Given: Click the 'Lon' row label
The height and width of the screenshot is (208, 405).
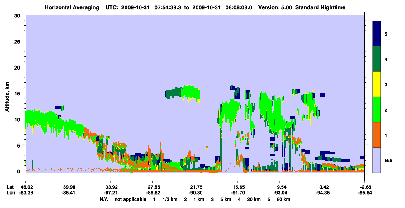Looking at the screenshot, I should (x=10, y=193).
